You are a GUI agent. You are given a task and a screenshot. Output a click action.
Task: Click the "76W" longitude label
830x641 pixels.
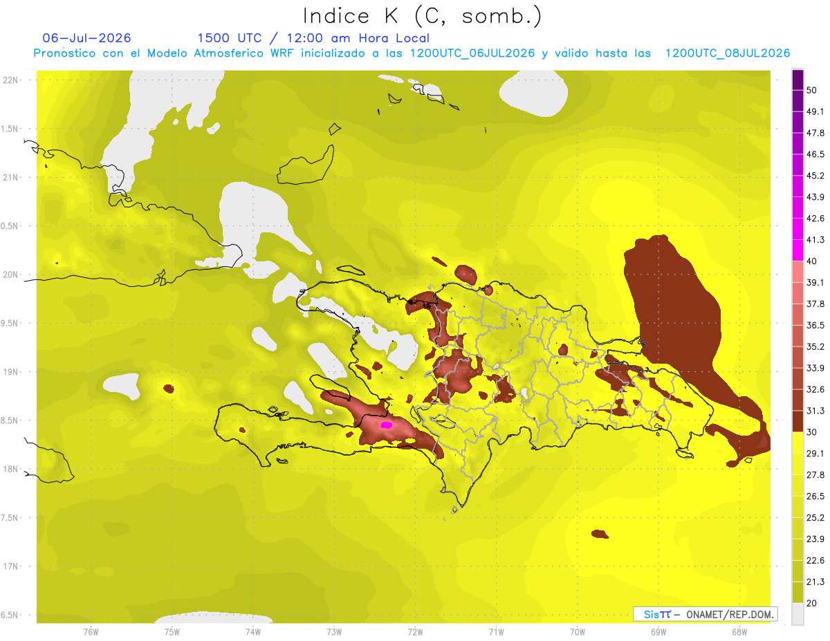coord(91,633)
